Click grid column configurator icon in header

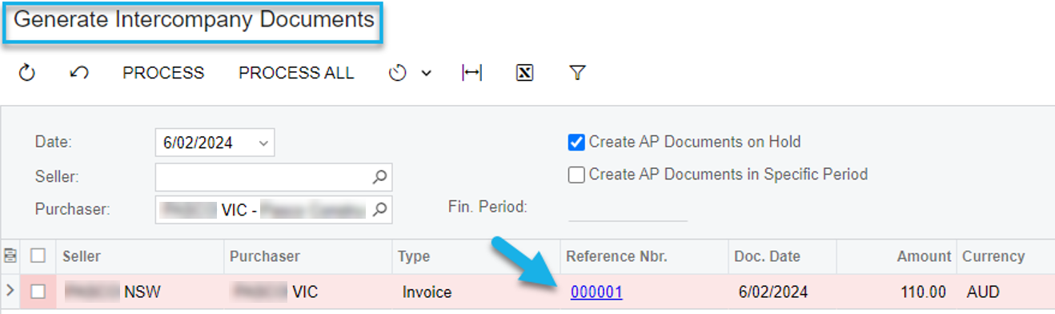(10, 256)
